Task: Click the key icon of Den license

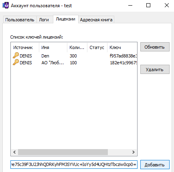Action: pyautogui.click(x=16, y=55)
